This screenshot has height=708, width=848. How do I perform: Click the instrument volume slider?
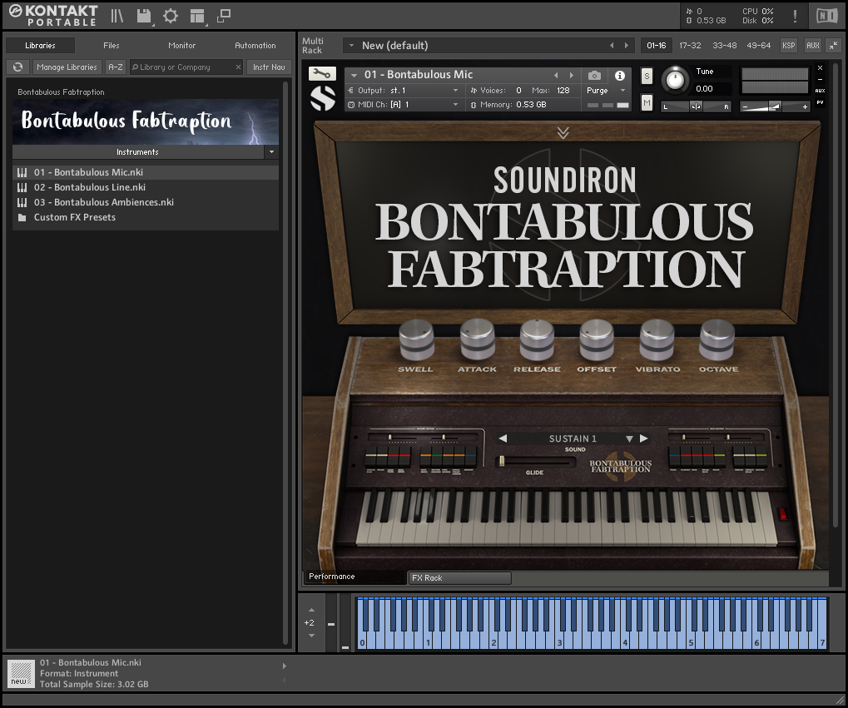coord(775,106)
